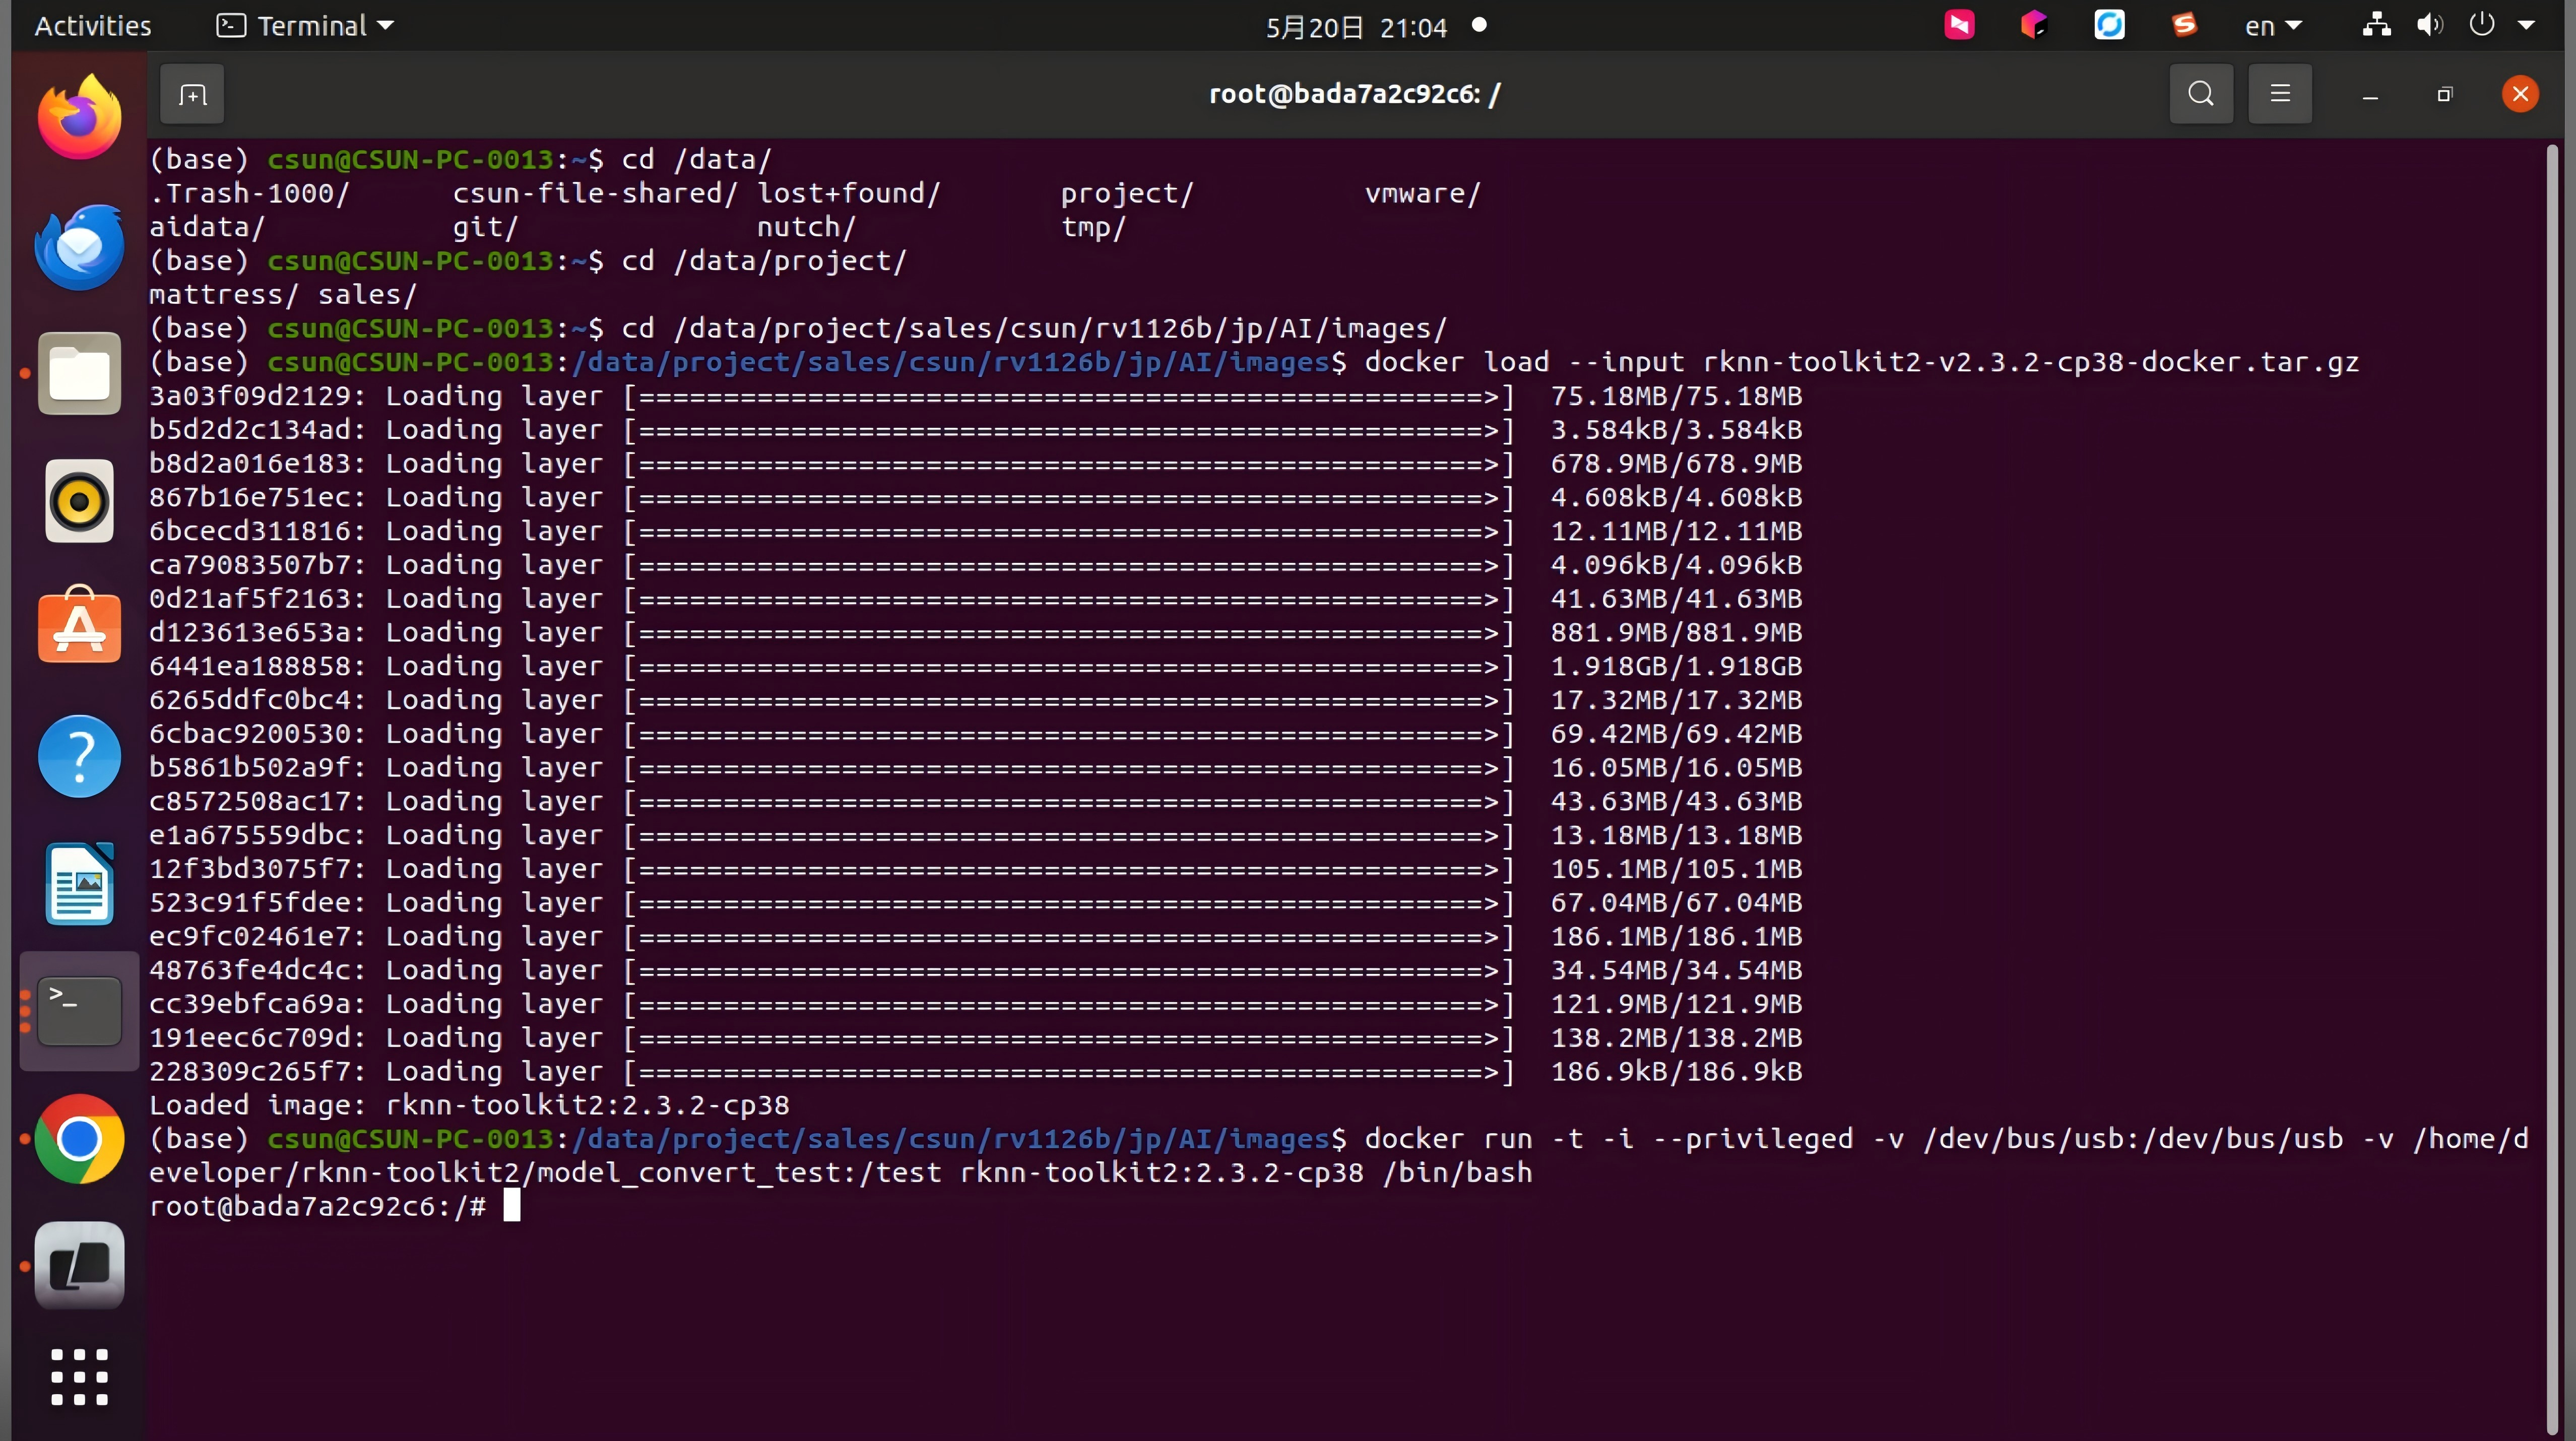Click the directory name nutch/

pyautogui.click(x=807, y=227)
